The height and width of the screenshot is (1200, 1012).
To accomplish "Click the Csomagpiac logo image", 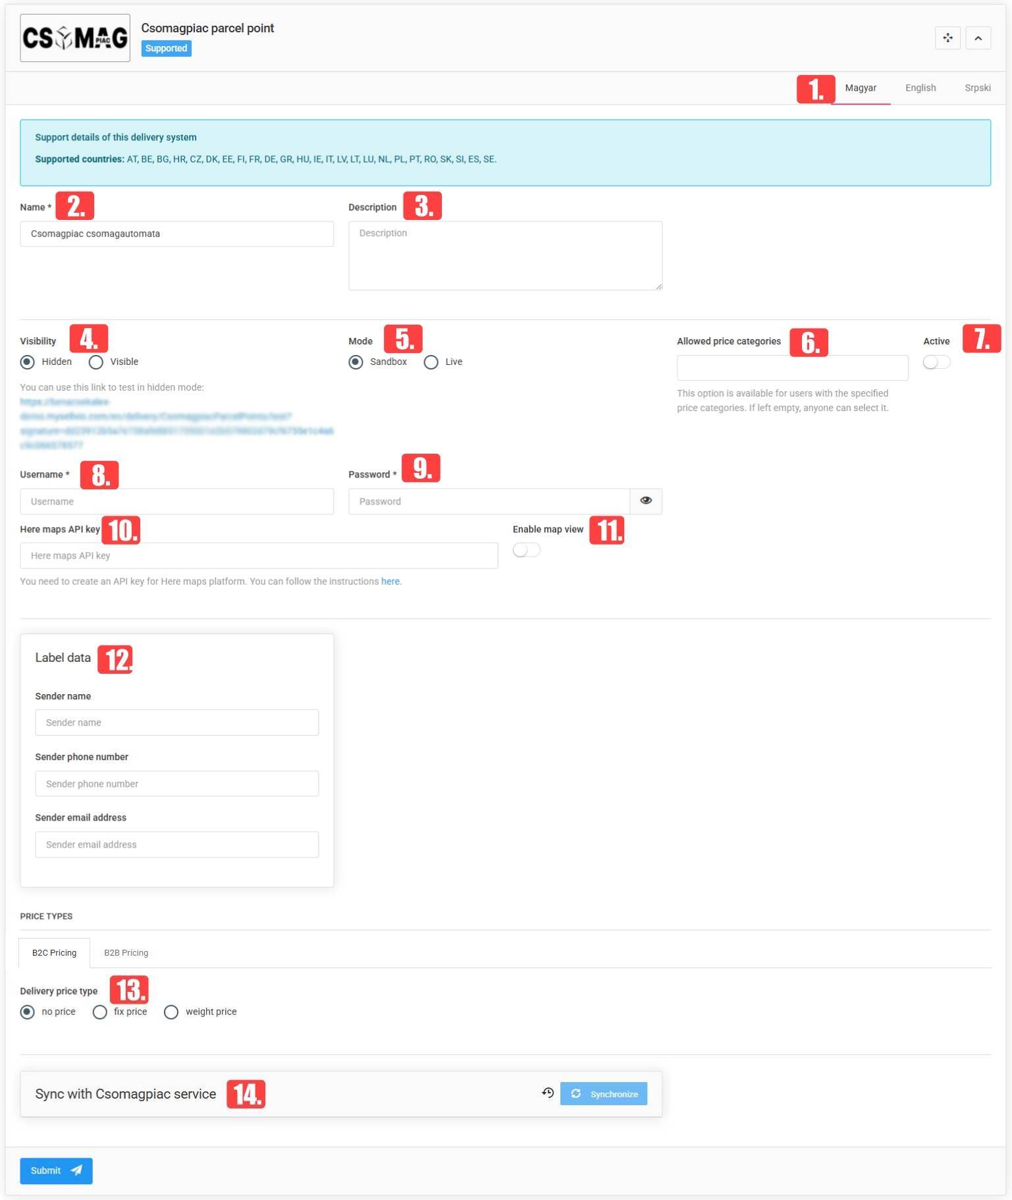I will coord(75,38).
